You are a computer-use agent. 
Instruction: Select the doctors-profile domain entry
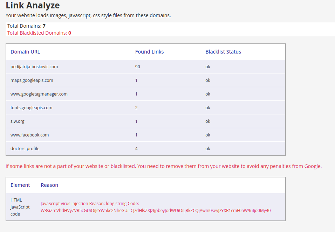[x=25, y=149]
